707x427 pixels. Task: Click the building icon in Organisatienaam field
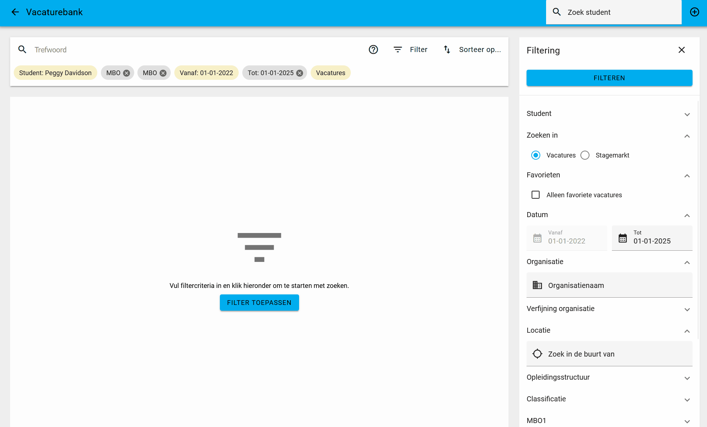click(x=537, y=285)
